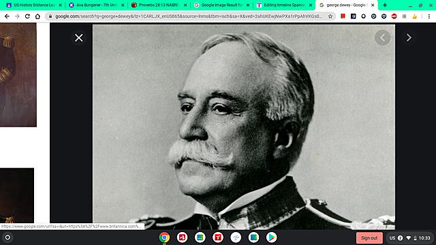This screenshot has height=245, width=436.
Task: Open the launcher circle button
Action: click(7, 238)
